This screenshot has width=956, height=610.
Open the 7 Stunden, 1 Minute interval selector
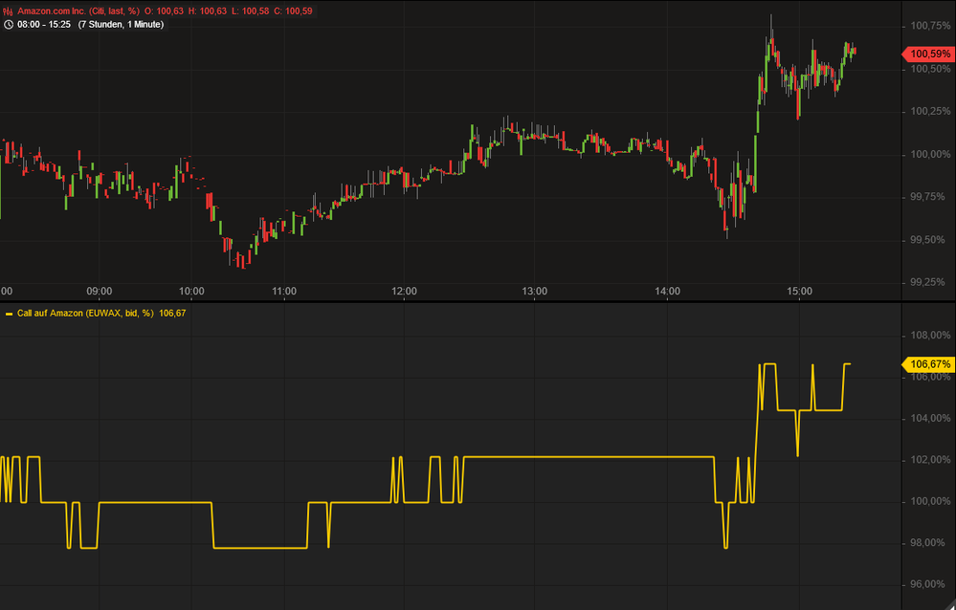point(121,24)
